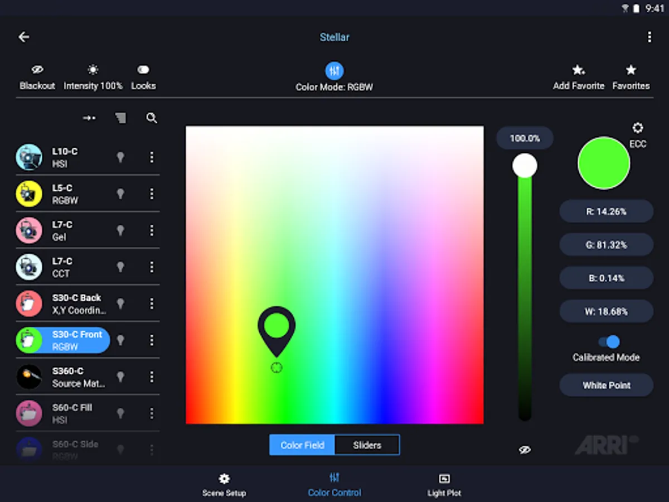Click the L5-C yellow fixture thumbnail
This screenshot has width=669, height=502.
tap(29, 194)
